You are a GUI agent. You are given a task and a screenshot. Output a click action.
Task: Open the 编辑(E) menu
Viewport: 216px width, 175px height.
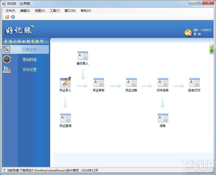click(x=25, y=11)
